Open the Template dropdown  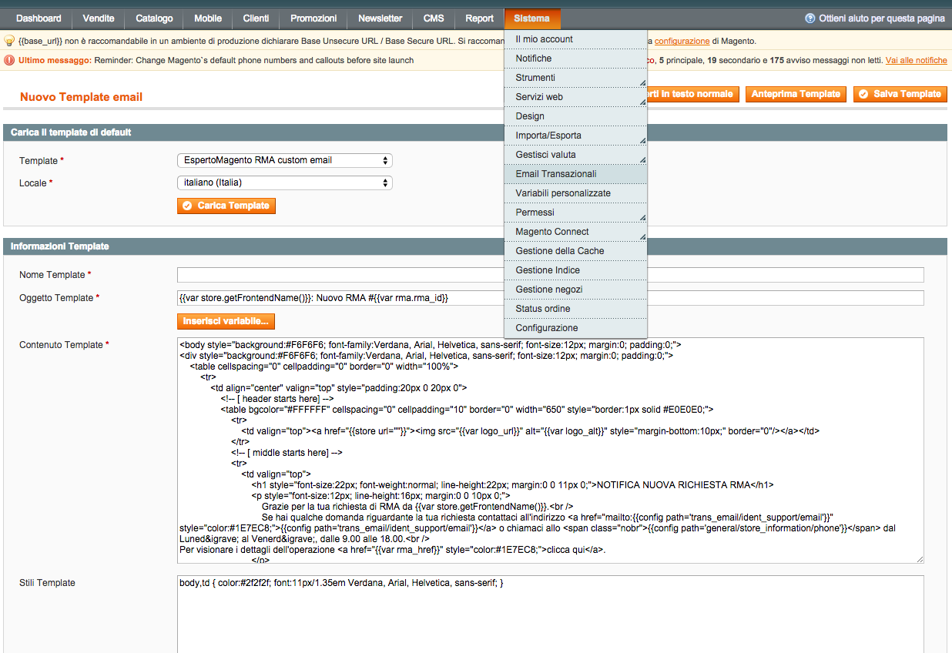pos(285,161)
